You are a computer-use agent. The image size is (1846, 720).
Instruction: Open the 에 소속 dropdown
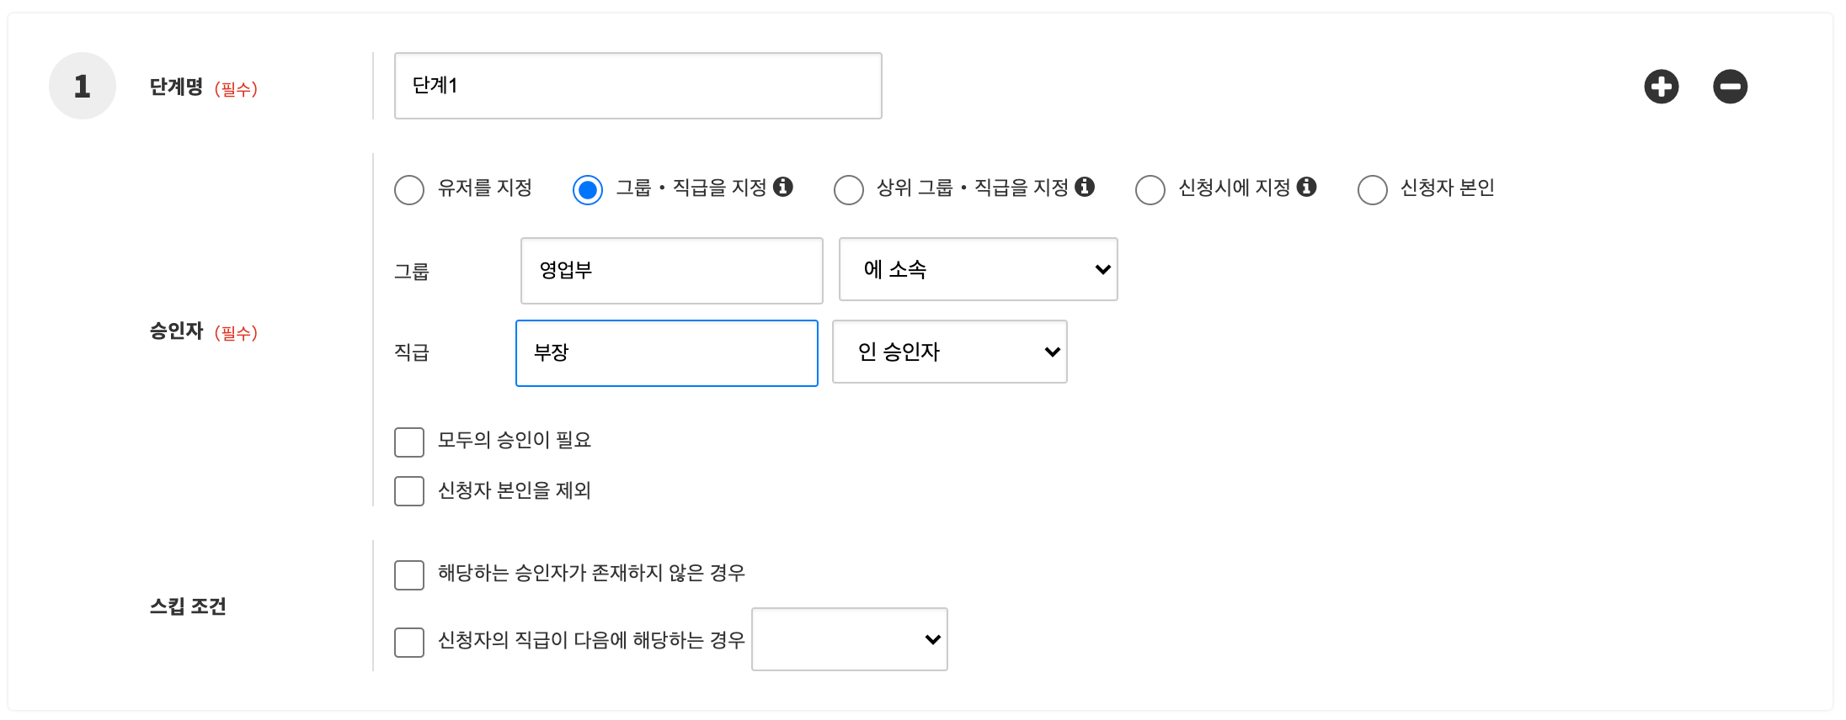pos(978,269)
